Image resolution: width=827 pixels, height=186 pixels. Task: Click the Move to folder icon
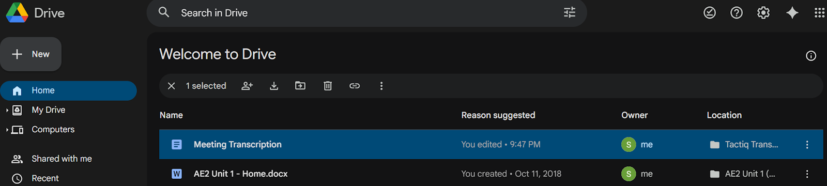[x=300, y=86]
